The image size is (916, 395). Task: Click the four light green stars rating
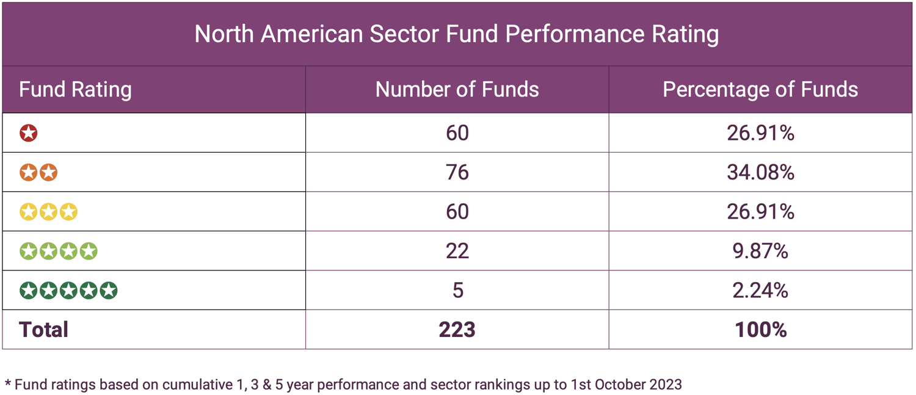coord(59,251)
